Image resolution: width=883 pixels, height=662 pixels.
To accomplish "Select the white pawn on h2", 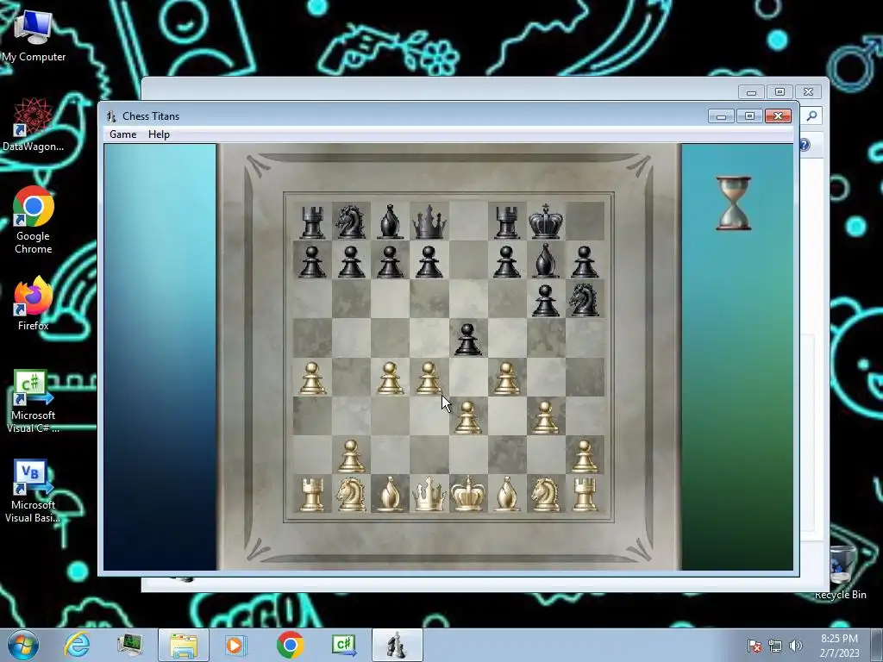I will tap(585, 456).
